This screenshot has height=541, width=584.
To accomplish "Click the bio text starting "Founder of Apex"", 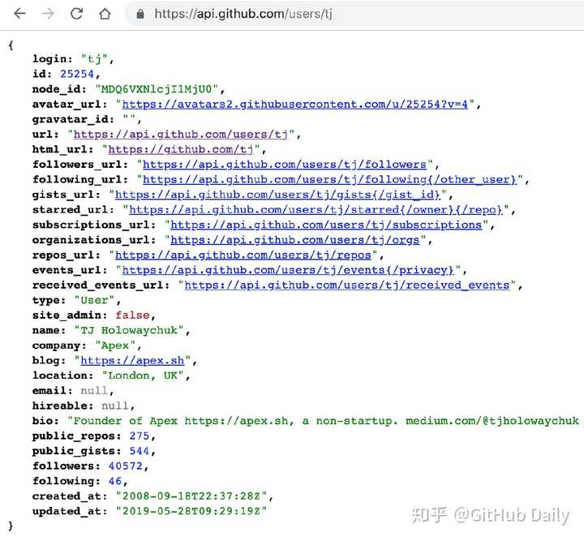I will click(324, 421).
